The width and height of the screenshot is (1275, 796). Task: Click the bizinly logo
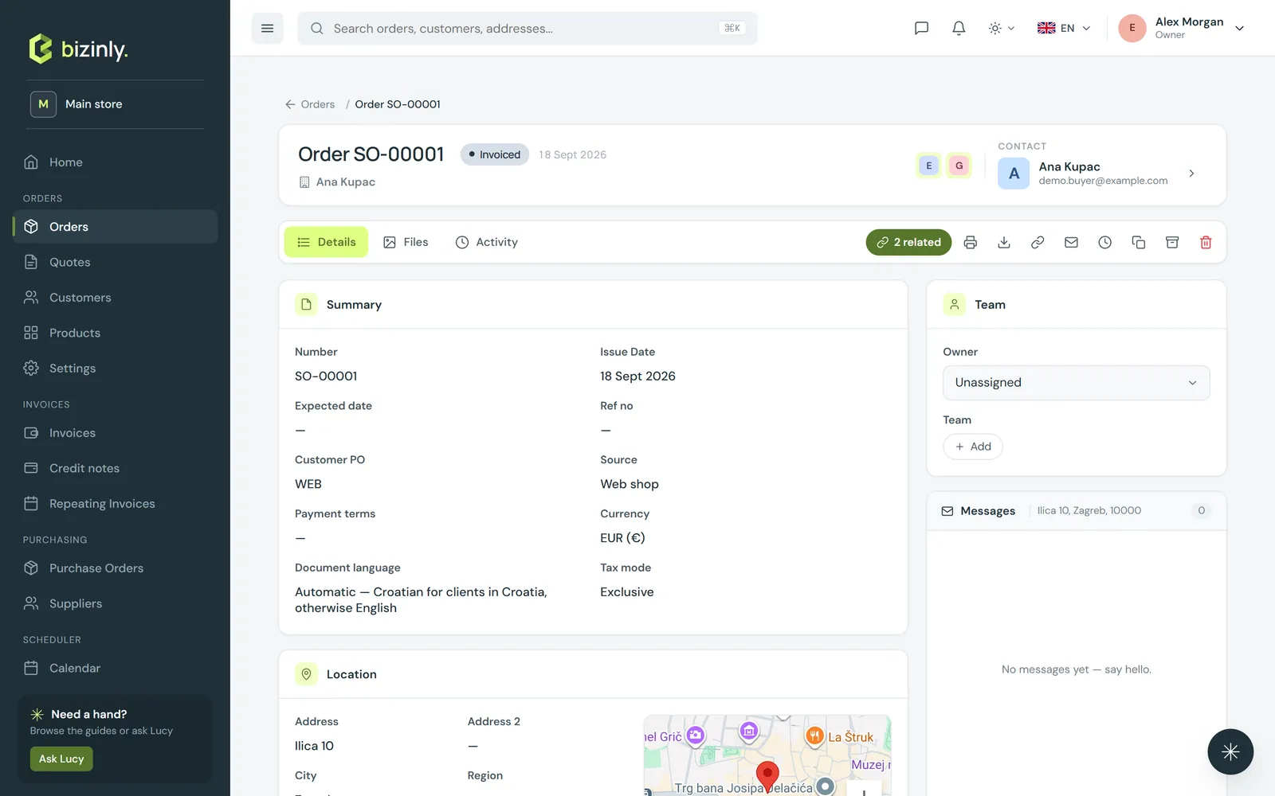[x=78, y=49]
